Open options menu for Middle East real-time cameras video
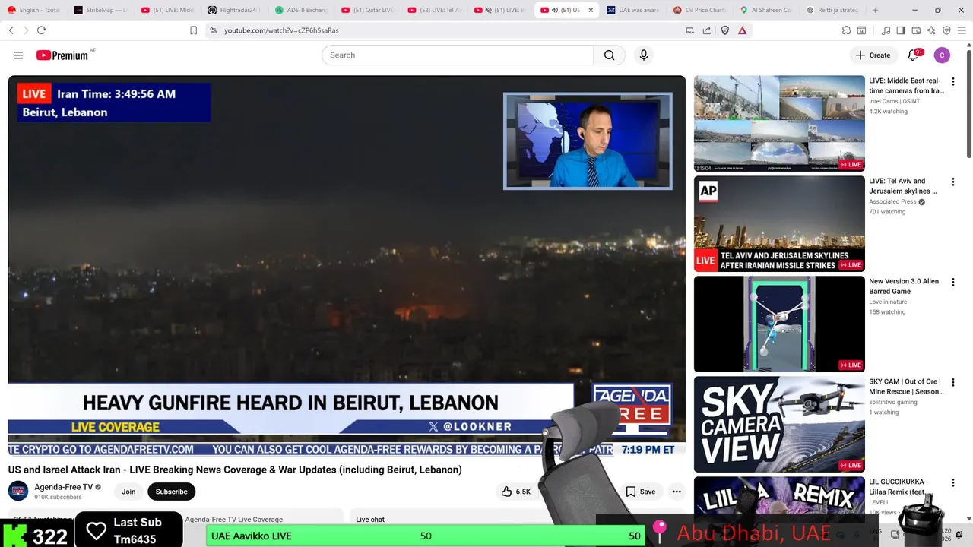Image resolution: width=973 pixels, height=547 pixels. 952,81
